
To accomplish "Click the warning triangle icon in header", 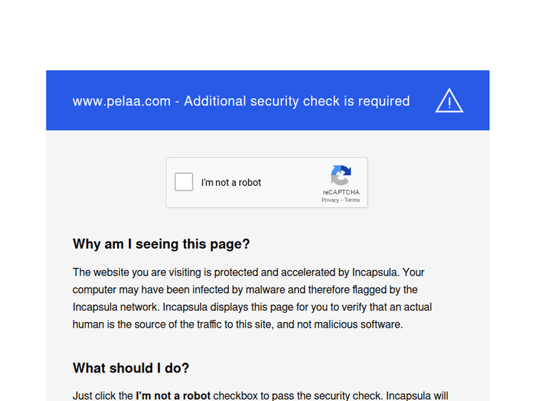I will [449, 101].
